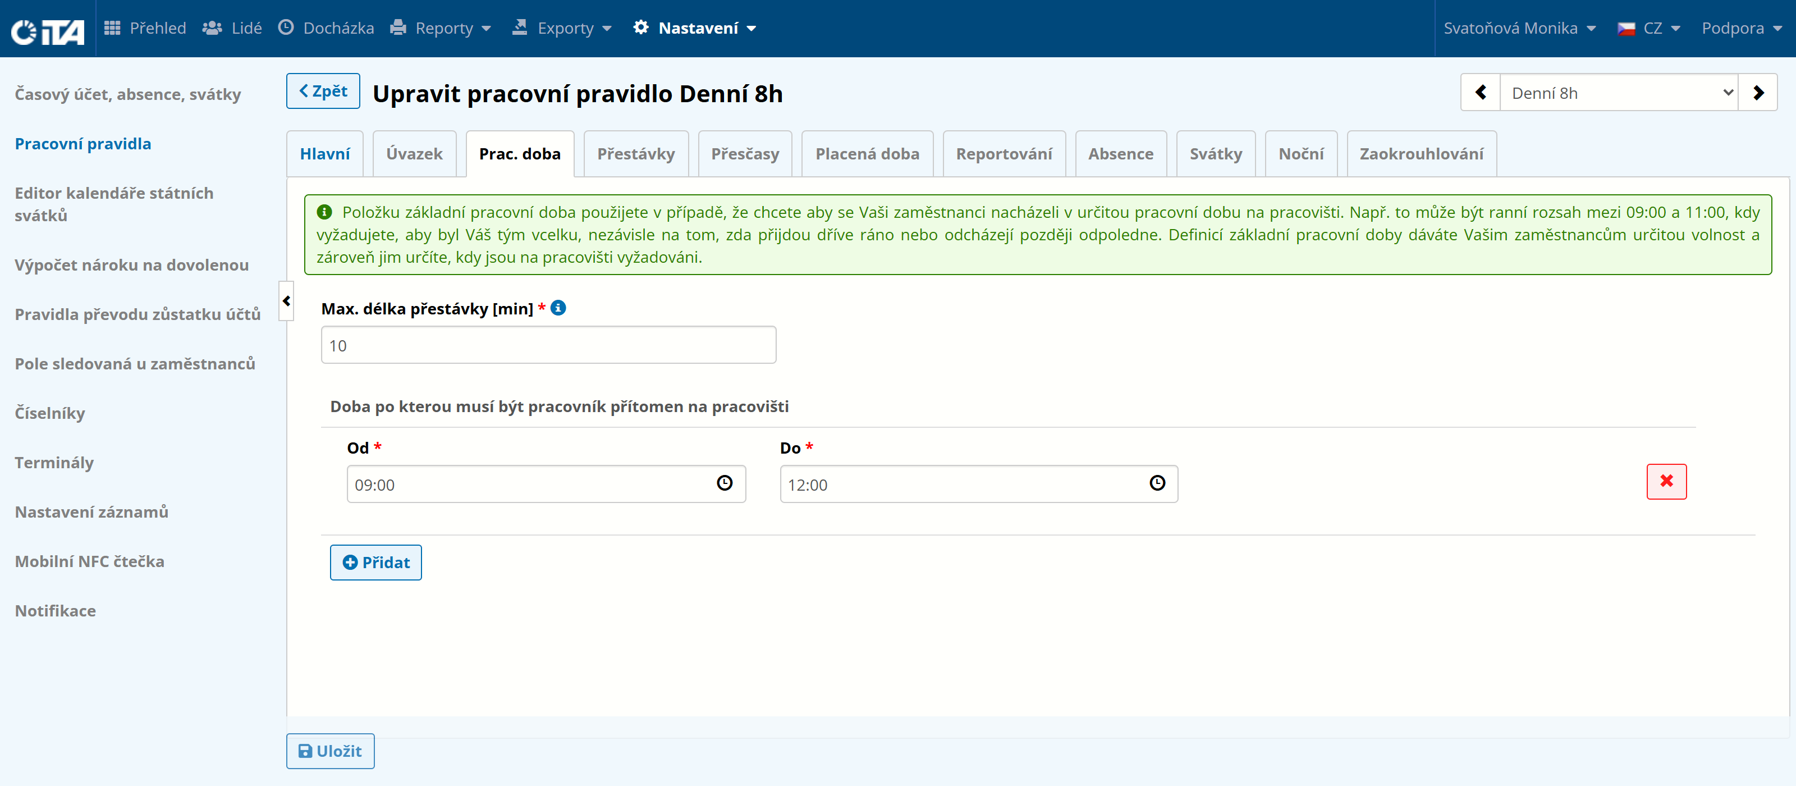Delete the time range with red X
This screenshot has width=1796, height=786.
click(x=1666, y=482)
